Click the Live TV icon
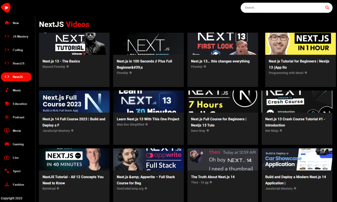337x202 pixels. pos(7,158)
